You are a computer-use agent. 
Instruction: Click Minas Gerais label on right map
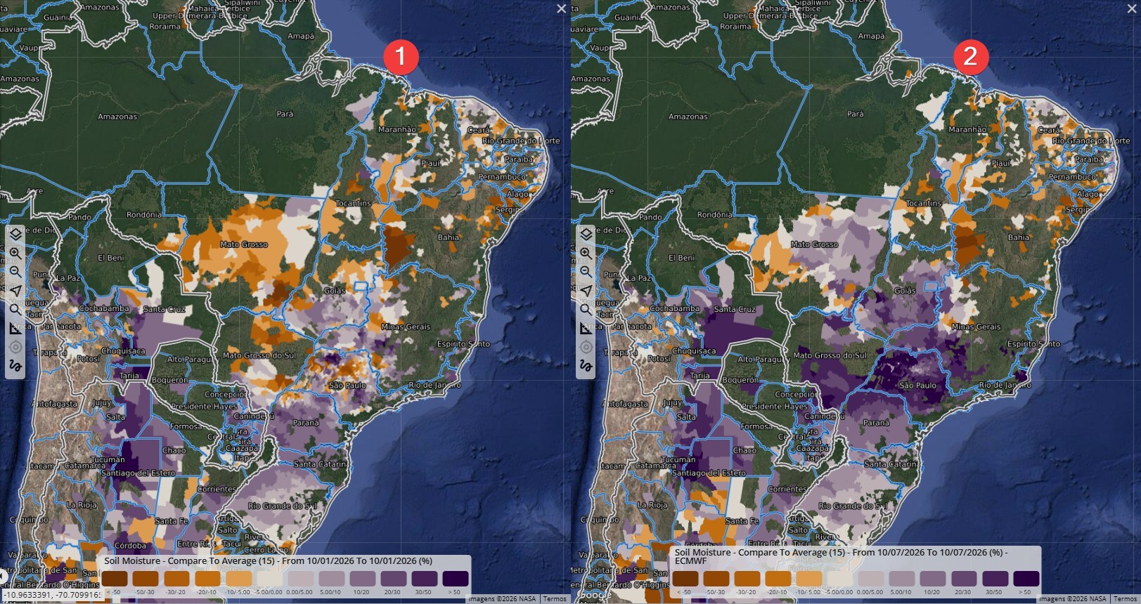tap(976, 327)
